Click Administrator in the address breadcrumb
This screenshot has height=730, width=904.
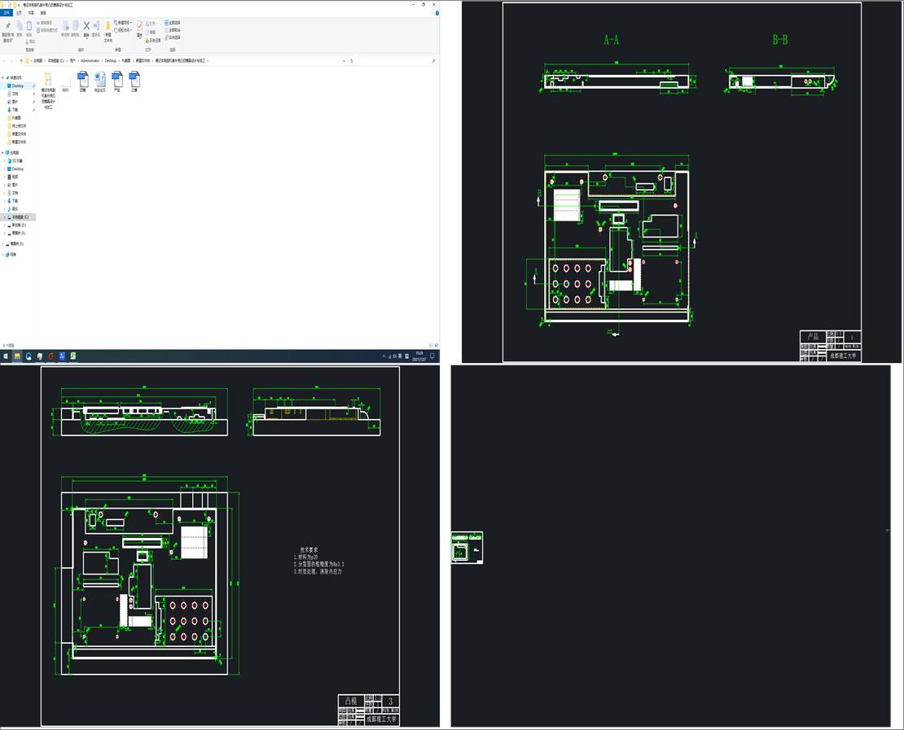[x=90, y=60]
